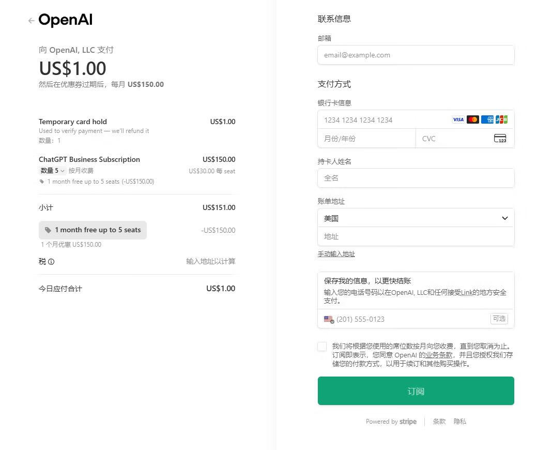
Task: Click the US flag phone country icon
Action: pyautogui.click(x=329, y=319)
